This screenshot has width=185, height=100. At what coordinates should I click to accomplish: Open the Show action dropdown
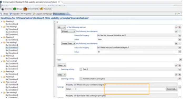tap(62, 65)
